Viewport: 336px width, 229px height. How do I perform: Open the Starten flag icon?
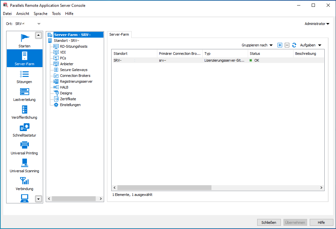tap(25, 38)
